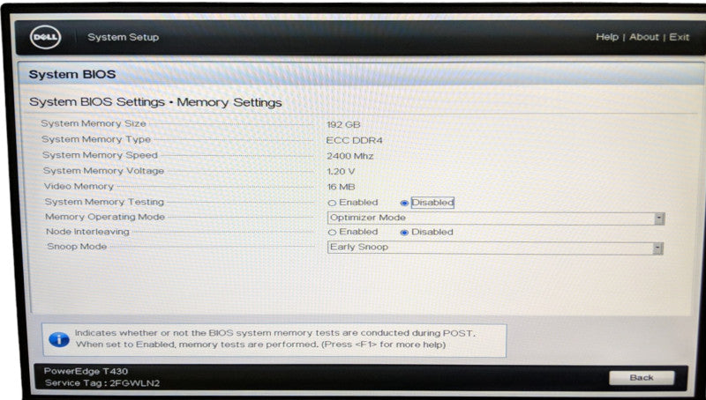This screenshot has width=706, height=400.
Task: Select the Memory Operating Mode label
Action: [105, 217]
